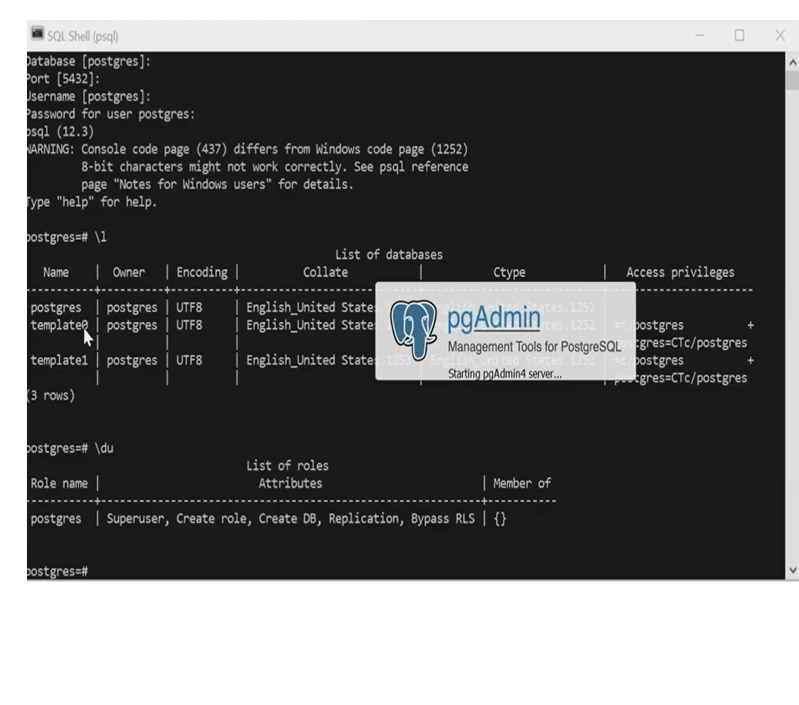Minimize the SQL Shell window

pos(700,35)
